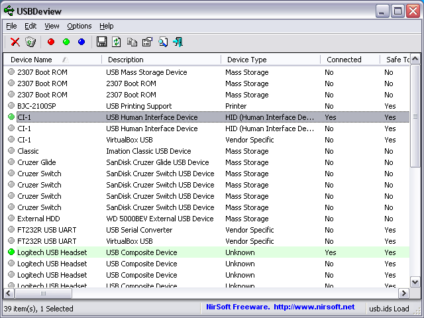Click the find magnifier toolbar icon
Image resolution: width=424 pixels, height=318 pixels.
point(163,42)
